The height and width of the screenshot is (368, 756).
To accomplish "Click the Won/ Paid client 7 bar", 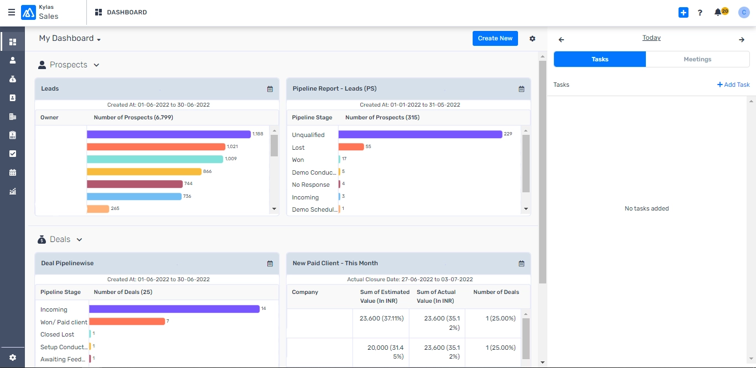I will [x=127, y=321].
